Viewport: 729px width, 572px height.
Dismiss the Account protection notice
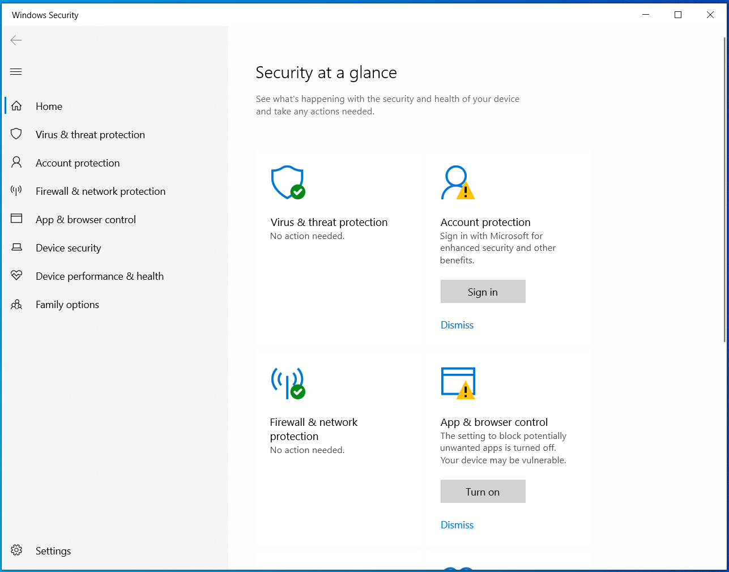click(457, 325)
